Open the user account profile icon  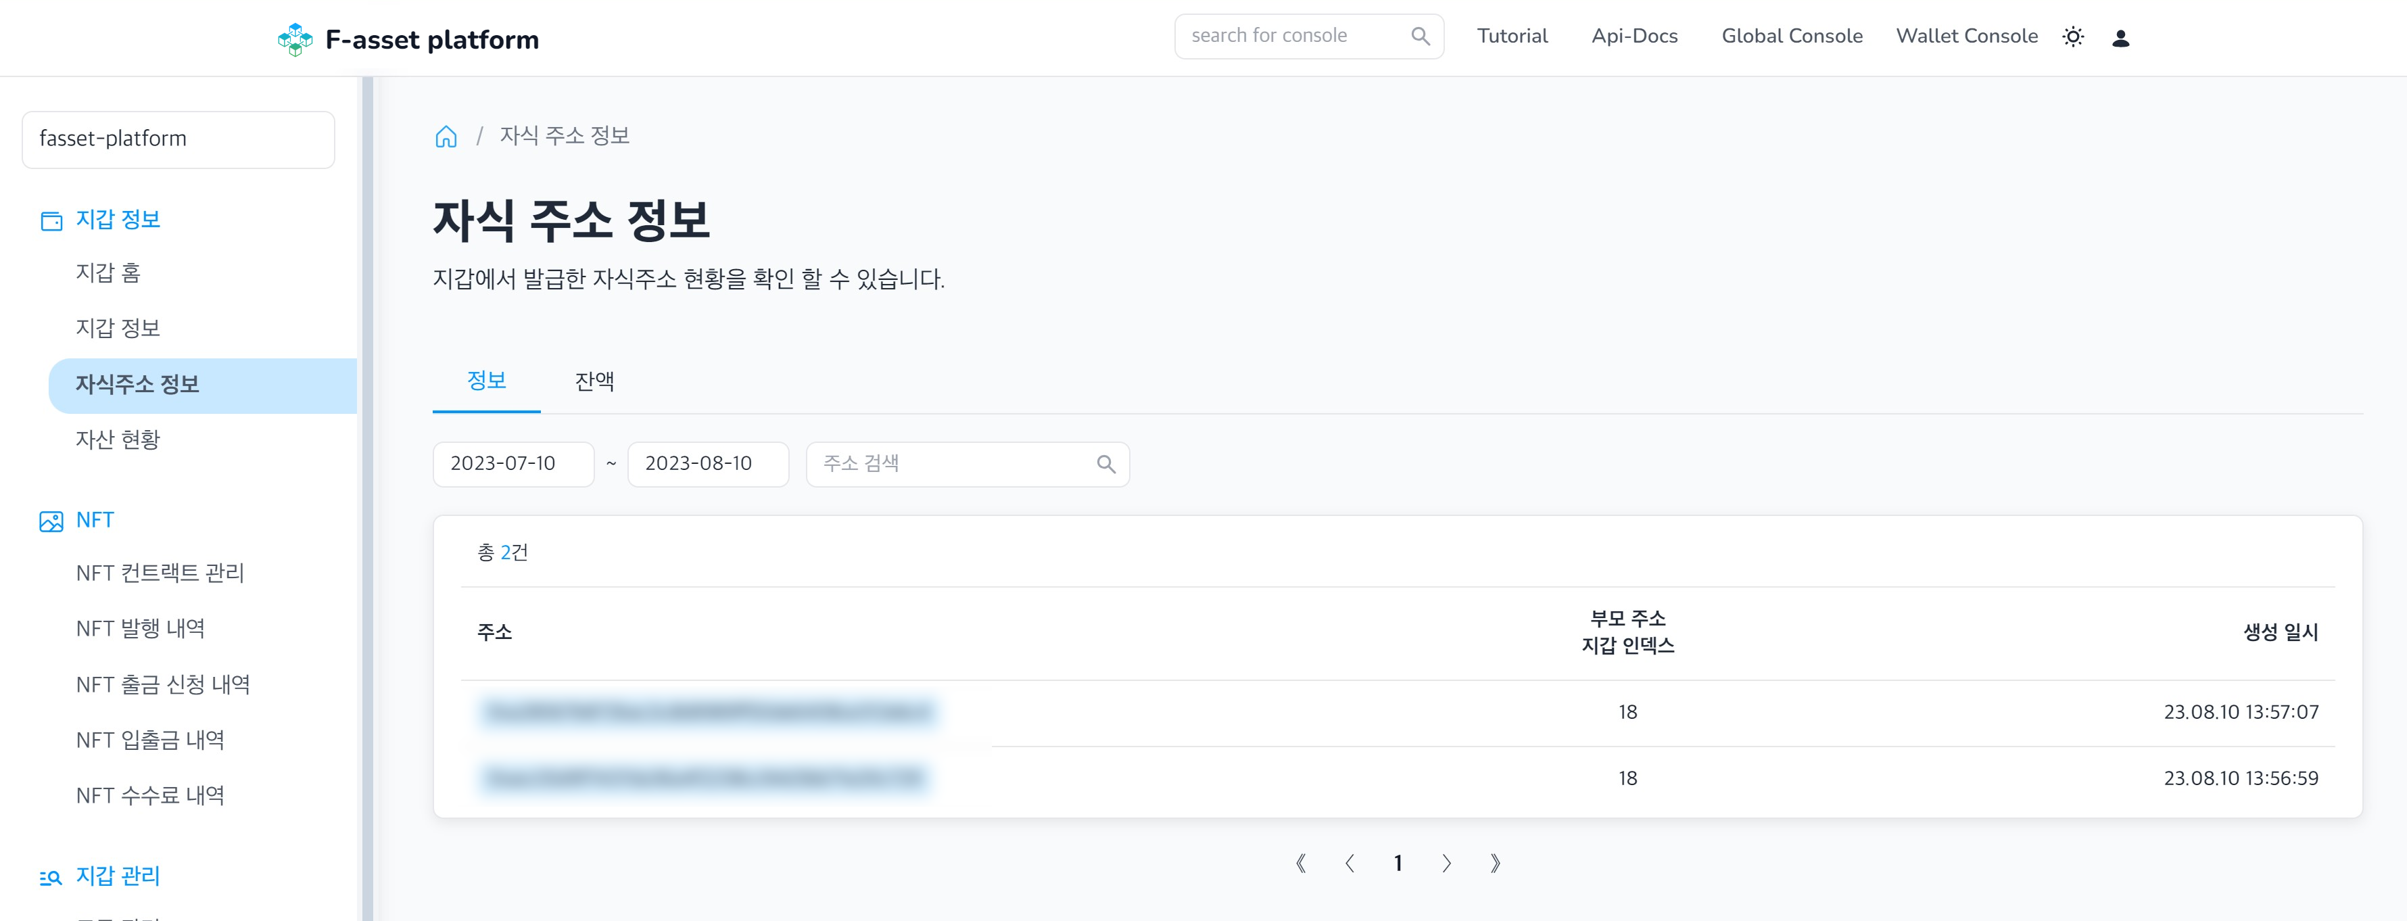click(2121, 39)
